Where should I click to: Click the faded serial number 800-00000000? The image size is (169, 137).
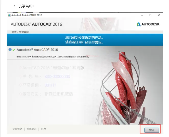pos(57,77)
